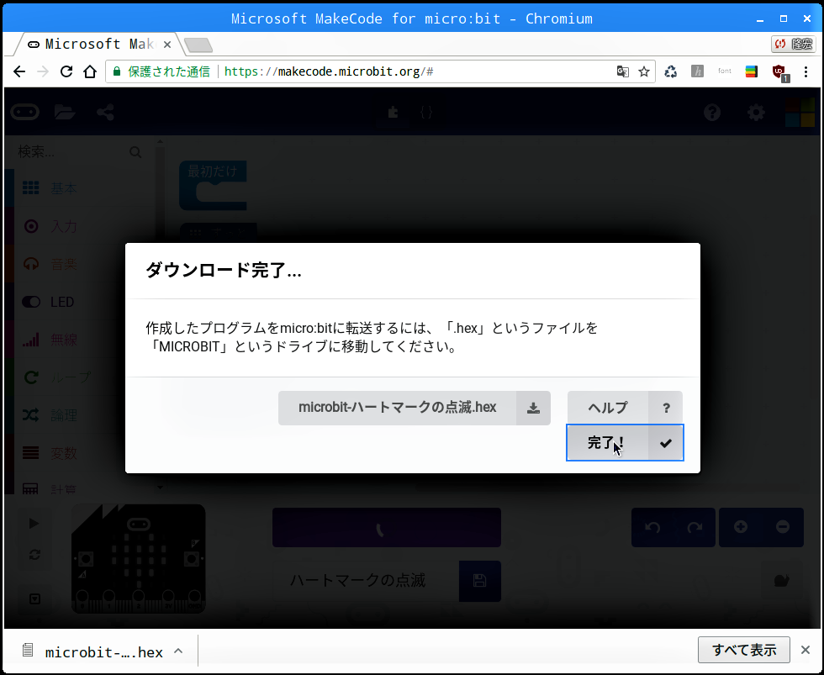Click すべて表示 to show all downloads
The image size is (824, 675).
pyautogui.click(x=743, y=650)
